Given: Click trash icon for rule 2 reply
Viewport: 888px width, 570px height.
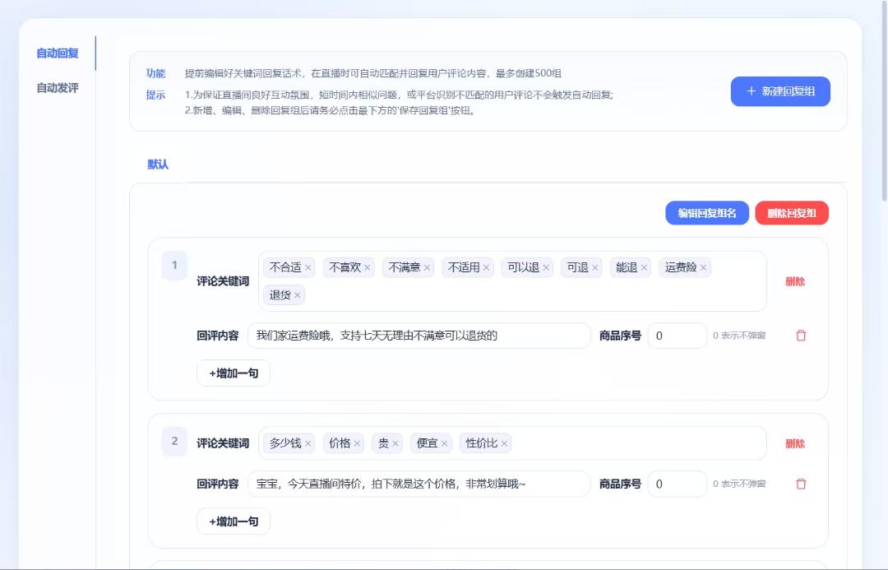Looking at the screenshot, I should 801,484.
